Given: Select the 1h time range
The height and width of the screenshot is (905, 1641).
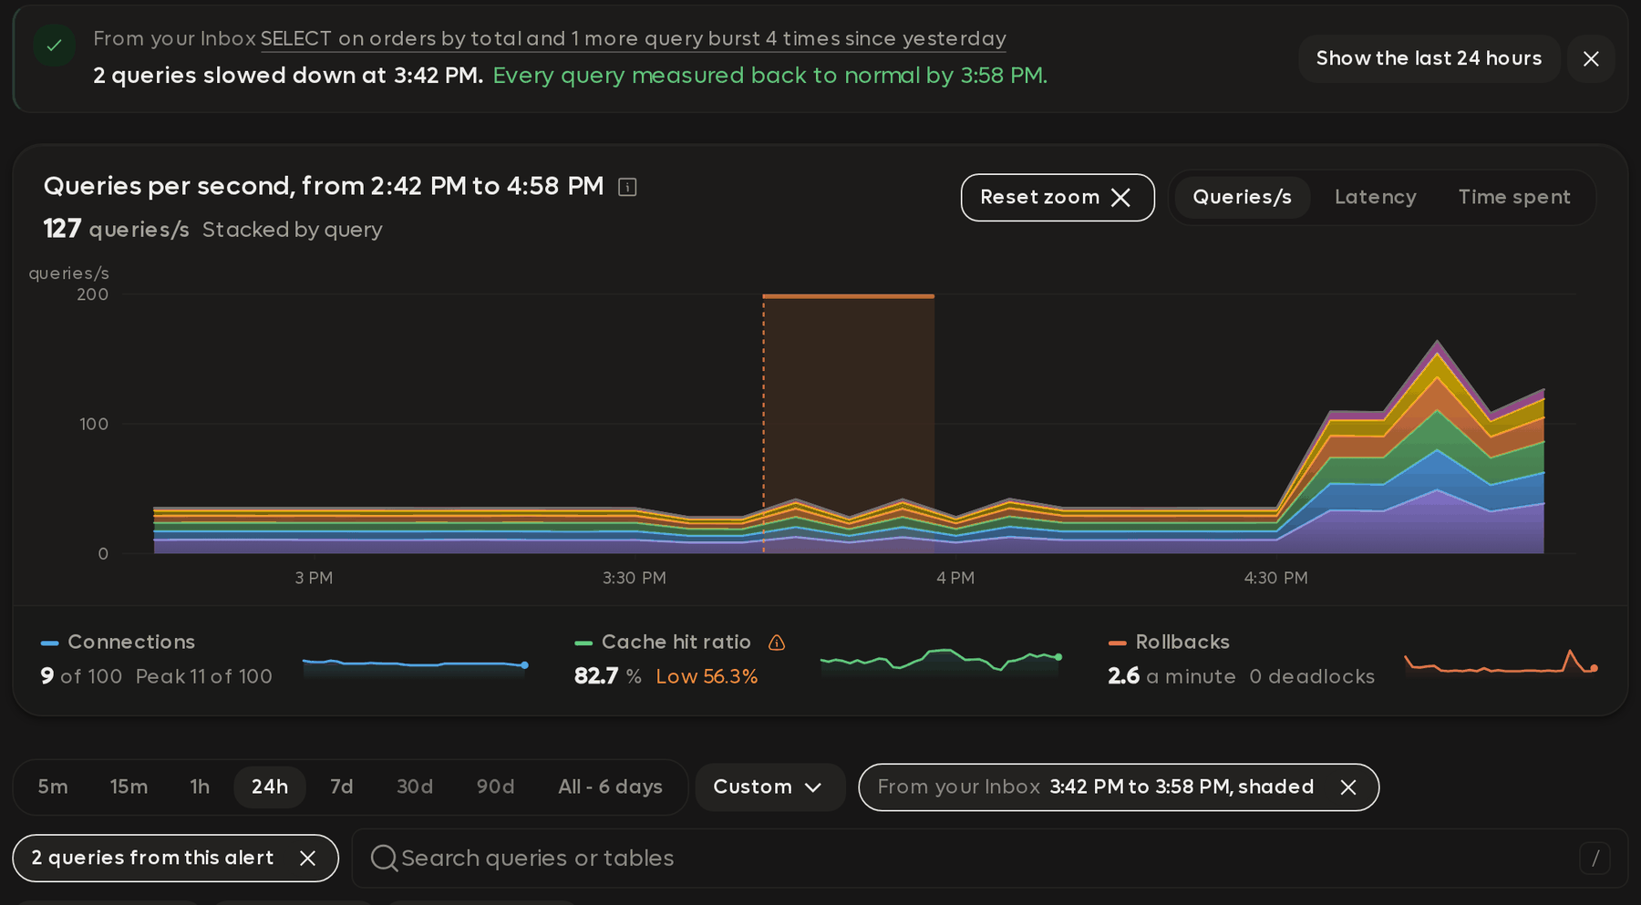Looking at the screenshot, I should 200,787.
